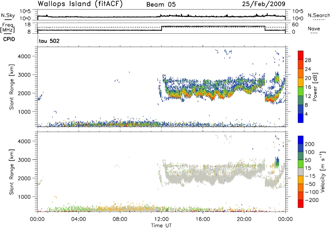This screenshot has height=228, width=330.
Task: Pick the yellow 16–20 dB power swatch
Action: click(x=301, y=82)
